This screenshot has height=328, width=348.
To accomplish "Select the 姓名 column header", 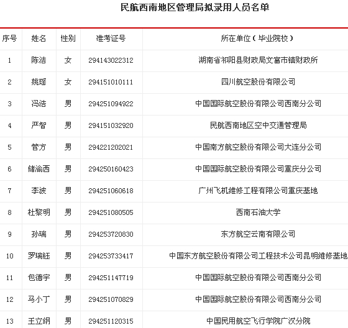I will (x=39, y=39).
